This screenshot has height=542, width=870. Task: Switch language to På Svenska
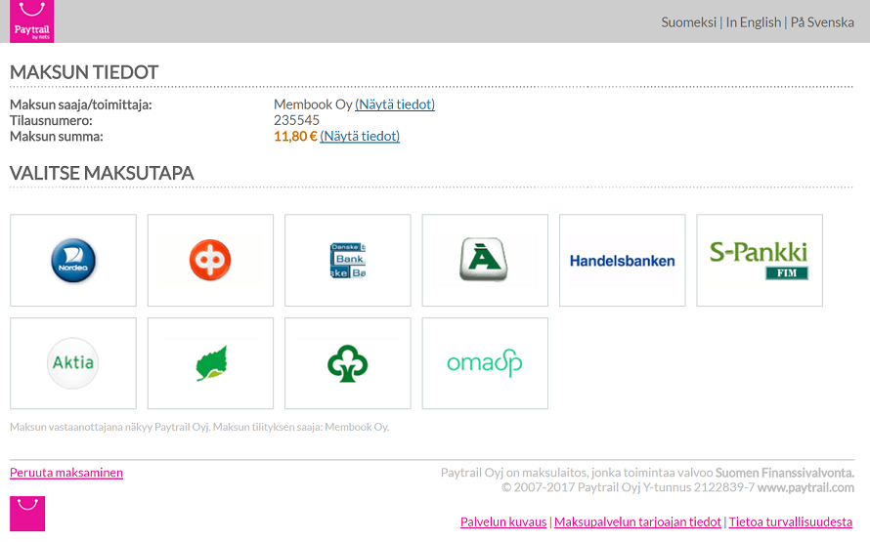(x=822, y=22)
